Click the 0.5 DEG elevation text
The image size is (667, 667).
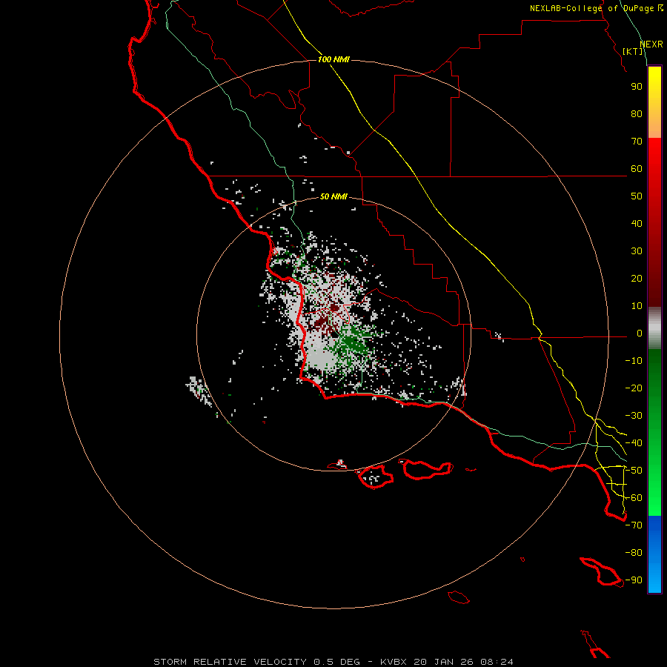(336, 662)
